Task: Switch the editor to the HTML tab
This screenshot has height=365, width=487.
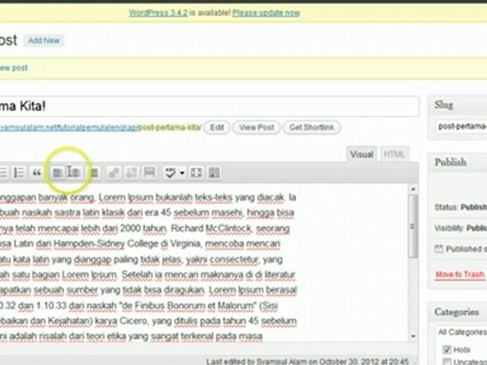Action: [x=394, y=154]
